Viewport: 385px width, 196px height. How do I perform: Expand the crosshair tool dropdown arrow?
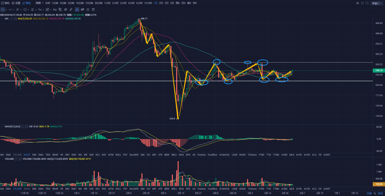pos(6,10)
